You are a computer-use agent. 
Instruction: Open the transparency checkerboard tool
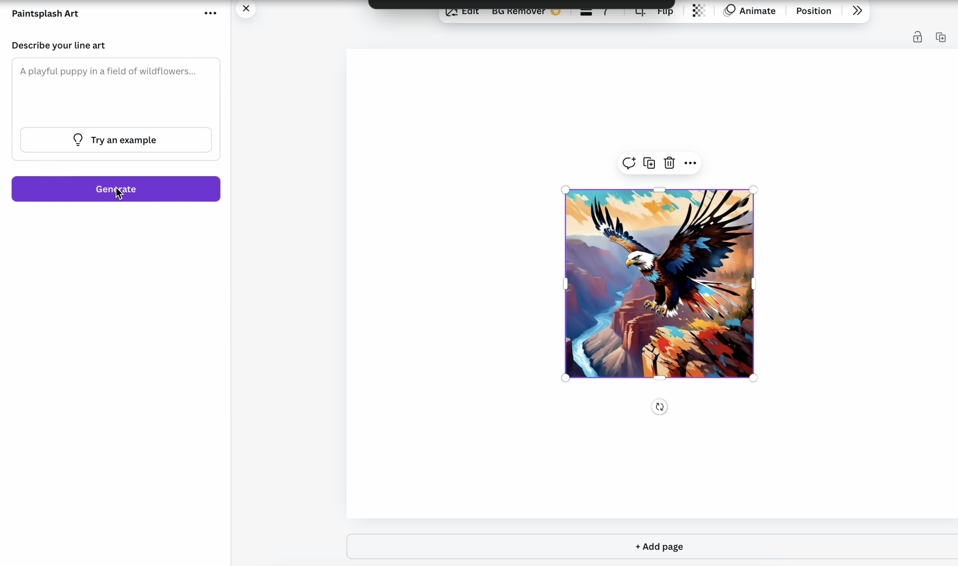(x=699, y=11)
